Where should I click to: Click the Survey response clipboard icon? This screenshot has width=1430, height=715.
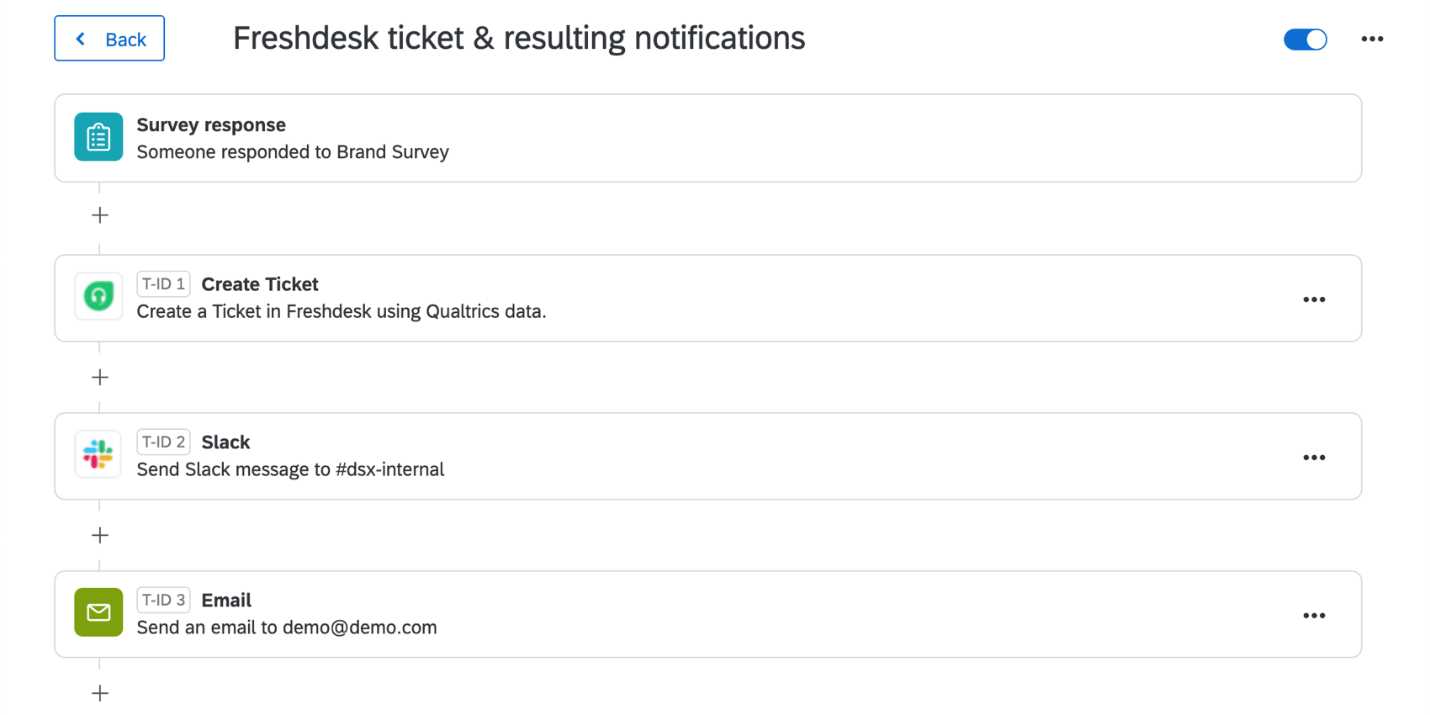pos(98,136)
